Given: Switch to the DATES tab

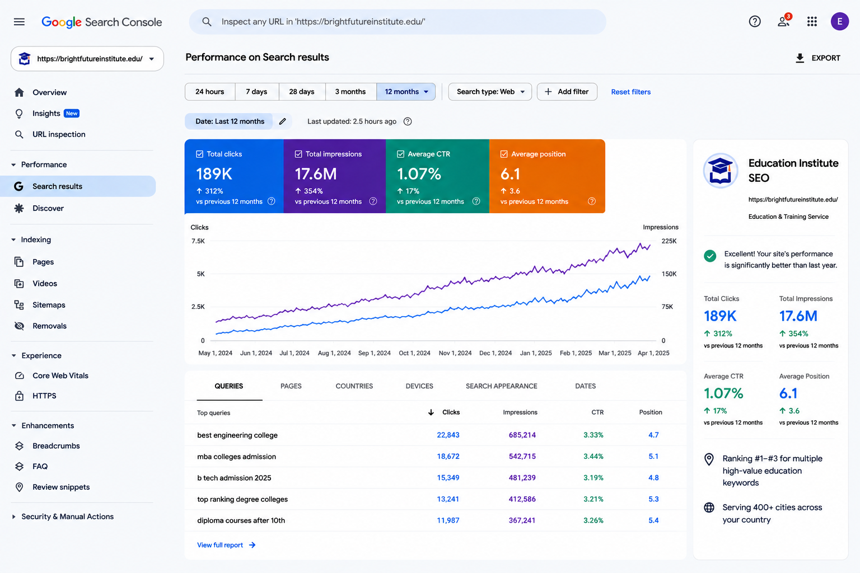Looking at the screenshot, I should [x=586, y=386].
